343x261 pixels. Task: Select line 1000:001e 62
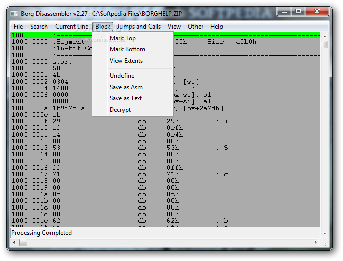click(165, 221)
